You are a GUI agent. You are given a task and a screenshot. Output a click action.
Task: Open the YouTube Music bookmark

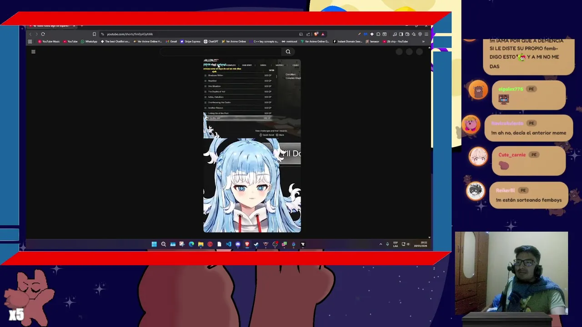click(x=49, y=41)
